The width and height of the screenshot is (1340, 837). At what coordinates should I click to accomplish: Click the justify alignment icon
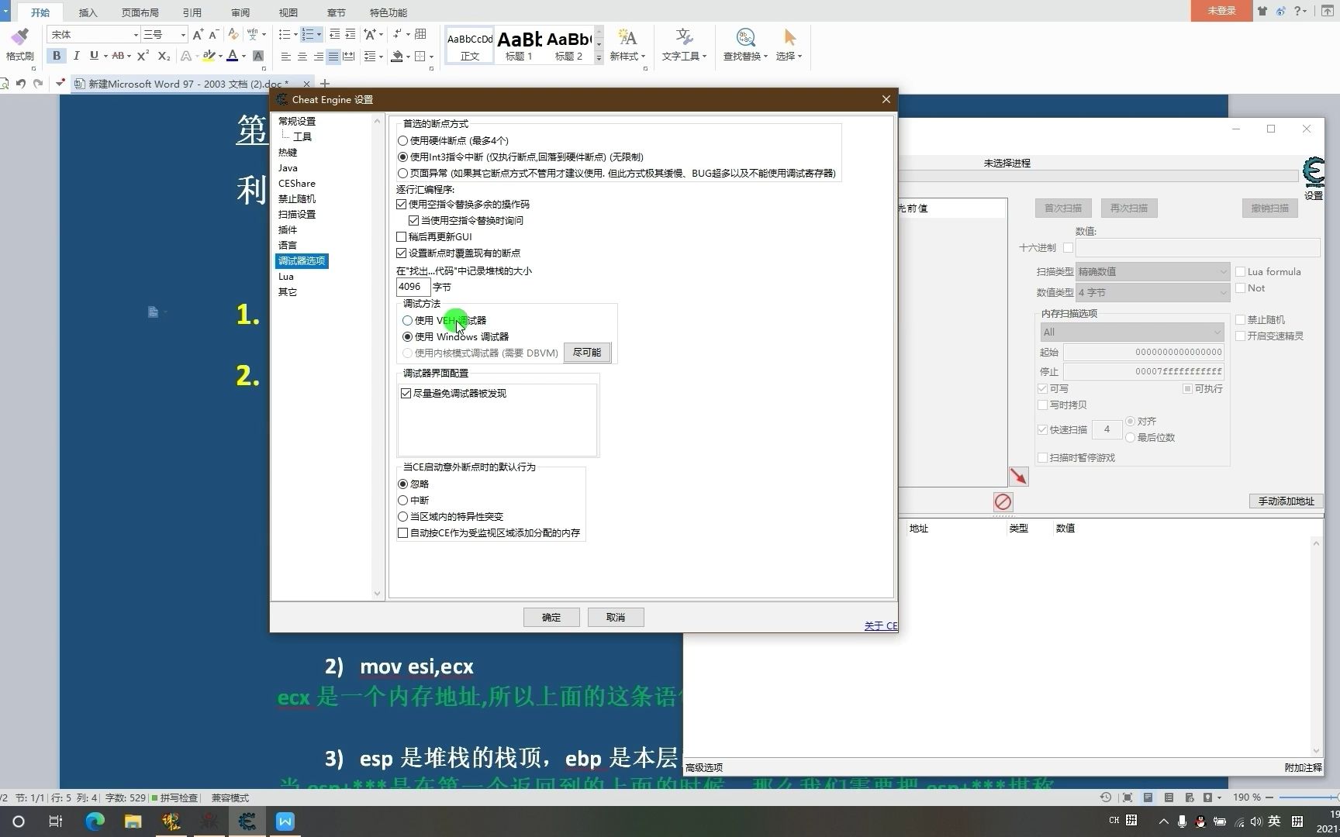click(333, 56)
